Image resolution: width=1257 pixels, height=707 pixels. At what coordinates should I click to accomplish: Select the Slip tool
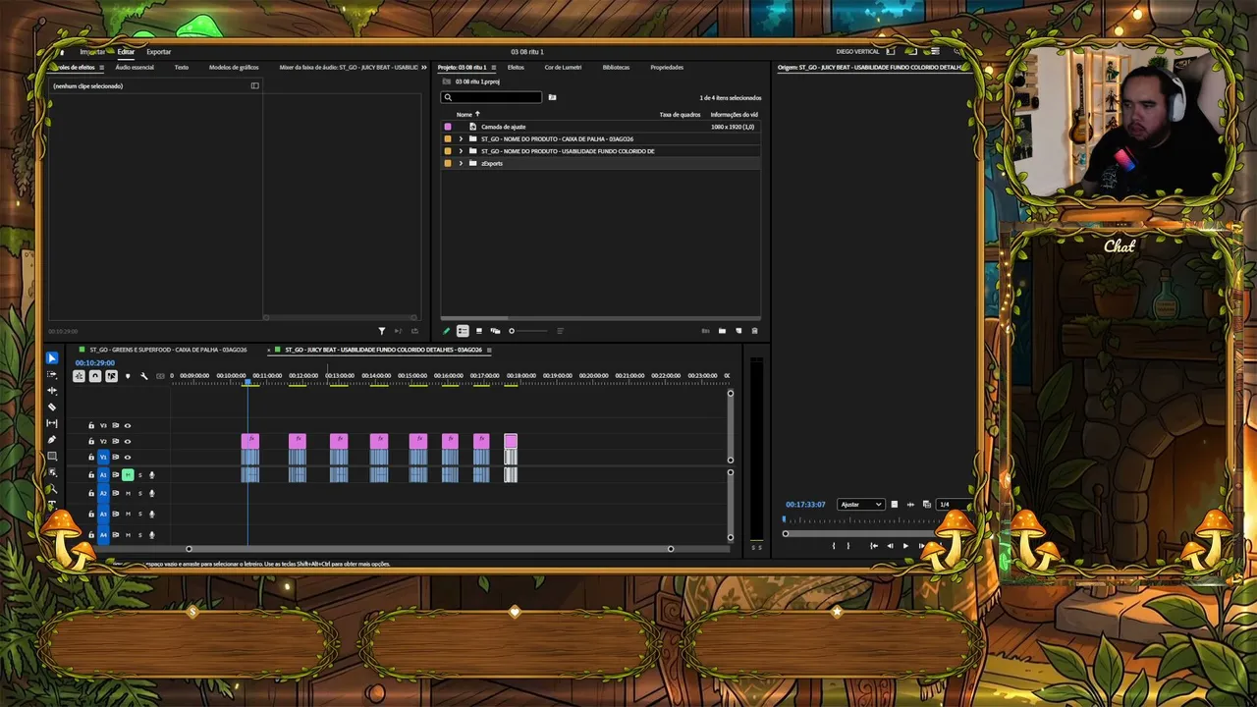[52, 423]
